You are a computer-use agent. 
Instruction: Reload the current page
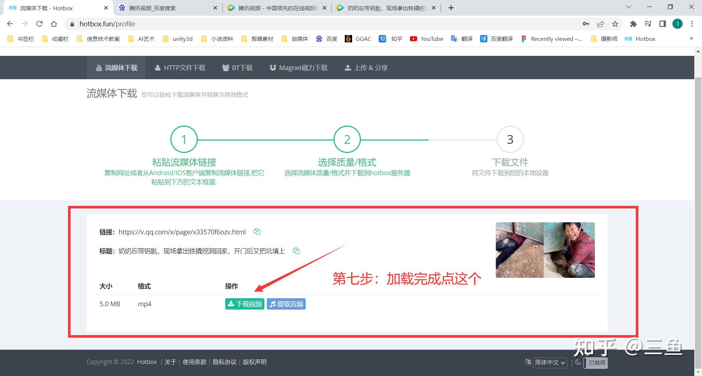[x=39, y=24]
